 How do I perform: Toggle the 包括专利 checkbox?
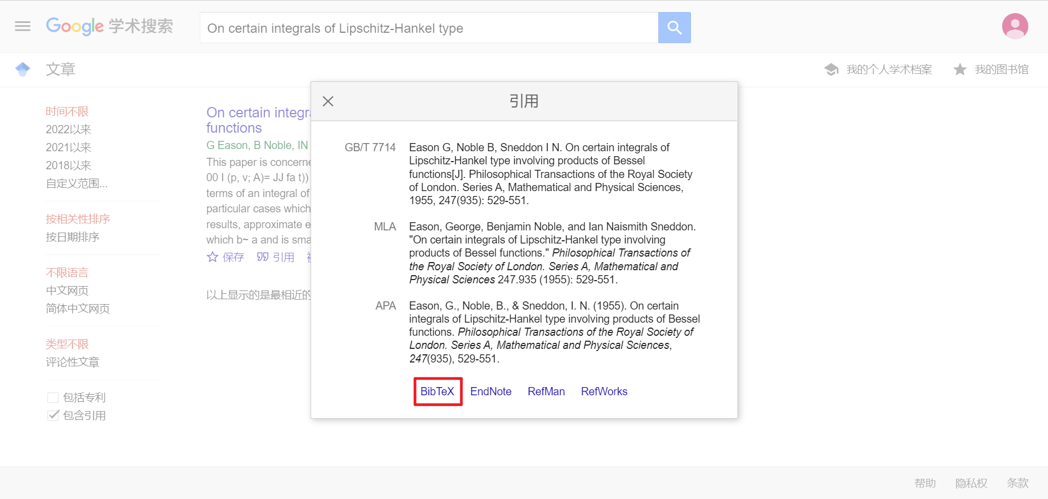[x=53, y=397]
